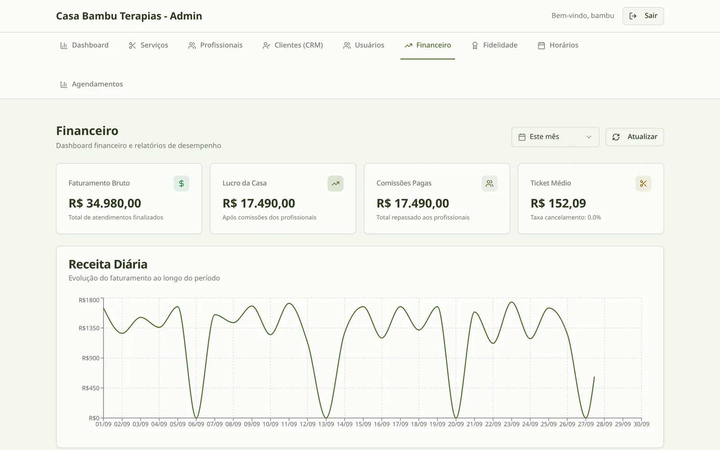Click the R$1350 y-axis label
This screenshot has height=450, width=720.
[89, 328]
